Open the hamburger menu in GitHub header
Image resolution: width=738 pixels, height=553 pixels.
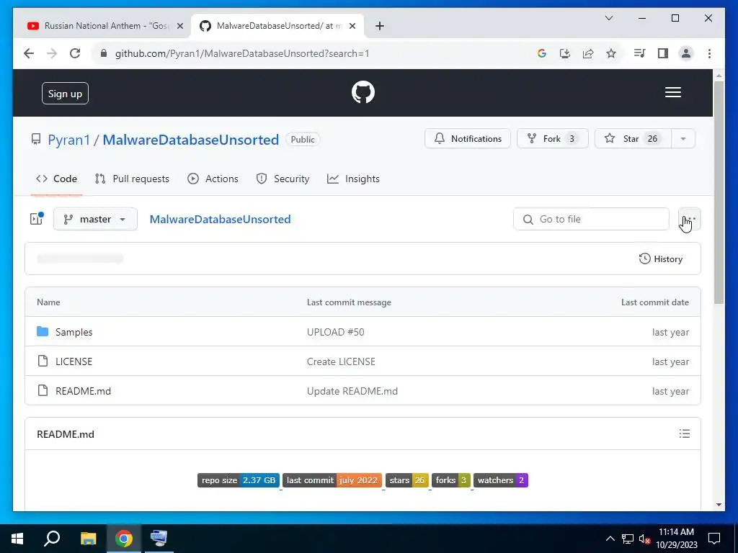[x=672, y=92]
